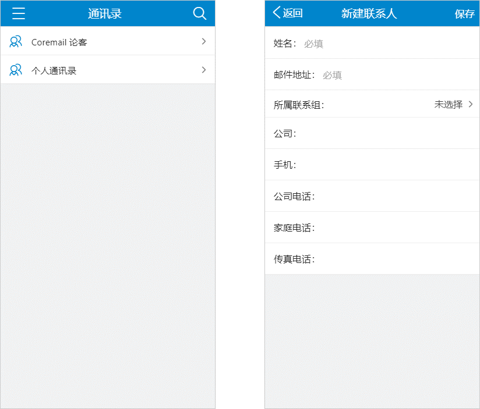
Task: Expand Coremail 论客 using its right chevron
Action: 204,41
